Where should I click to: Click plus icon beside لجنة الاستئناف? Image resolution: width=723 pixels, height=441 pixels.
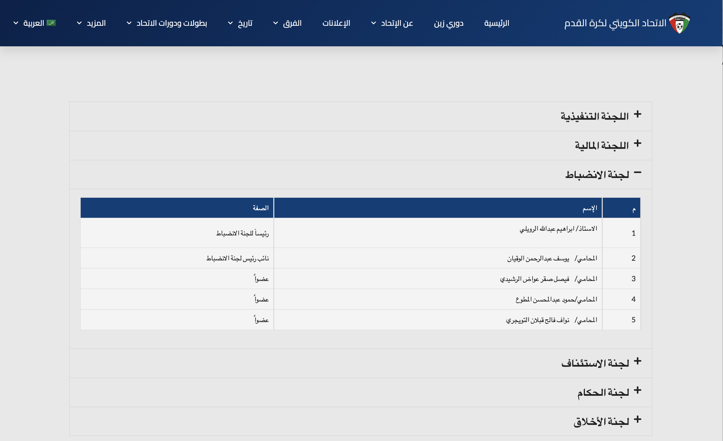pyautogui.click(x=637, y=361)
